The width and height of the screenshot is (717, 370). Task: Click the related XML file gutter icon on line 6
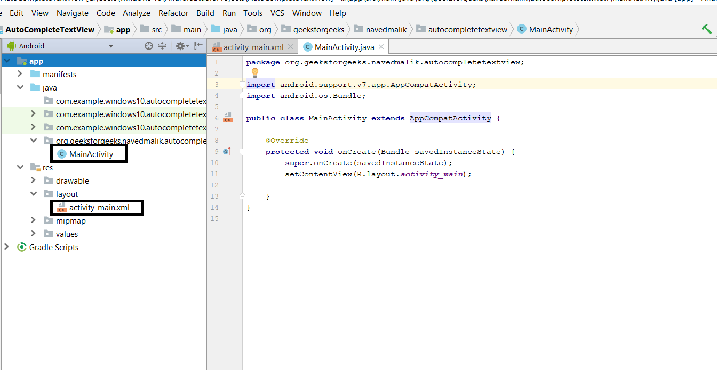(x=228, y=118)
